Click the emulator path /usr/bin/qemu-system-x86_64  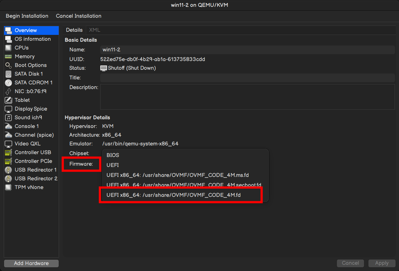[140, 144]
